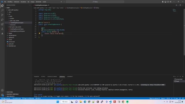The image size is (185, 104).
Task: Click Sign in to Jira in status bar
Action: pyautogui.click(x=6, y=98)
